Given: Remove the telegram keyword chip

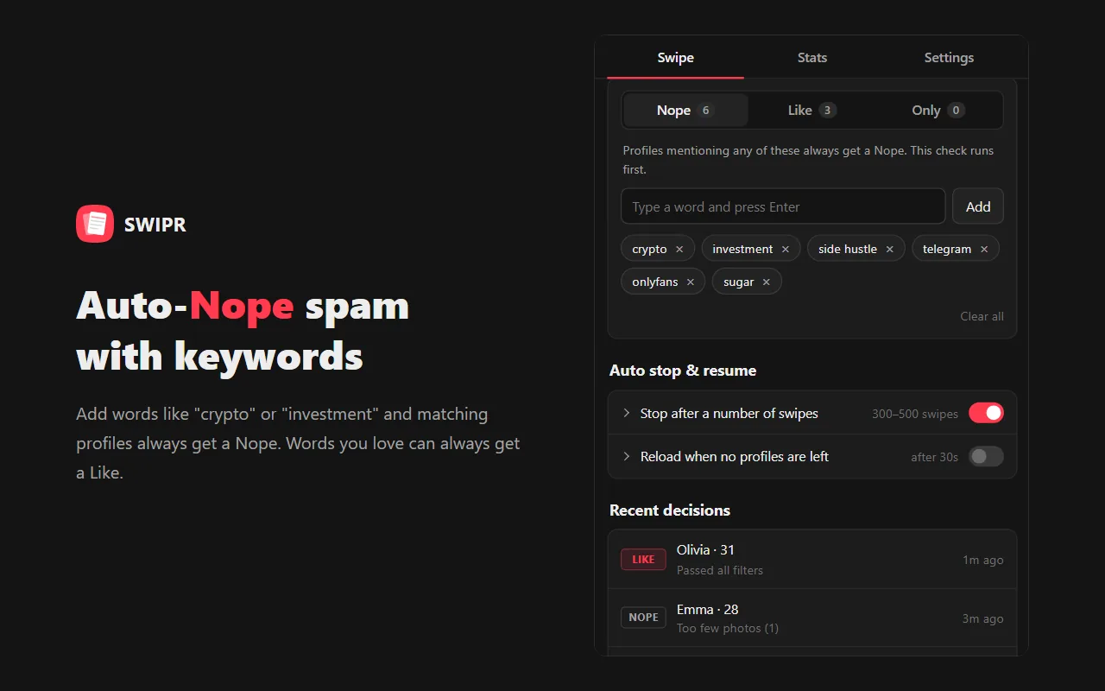Looking at the screenshot, I should 984,249.
